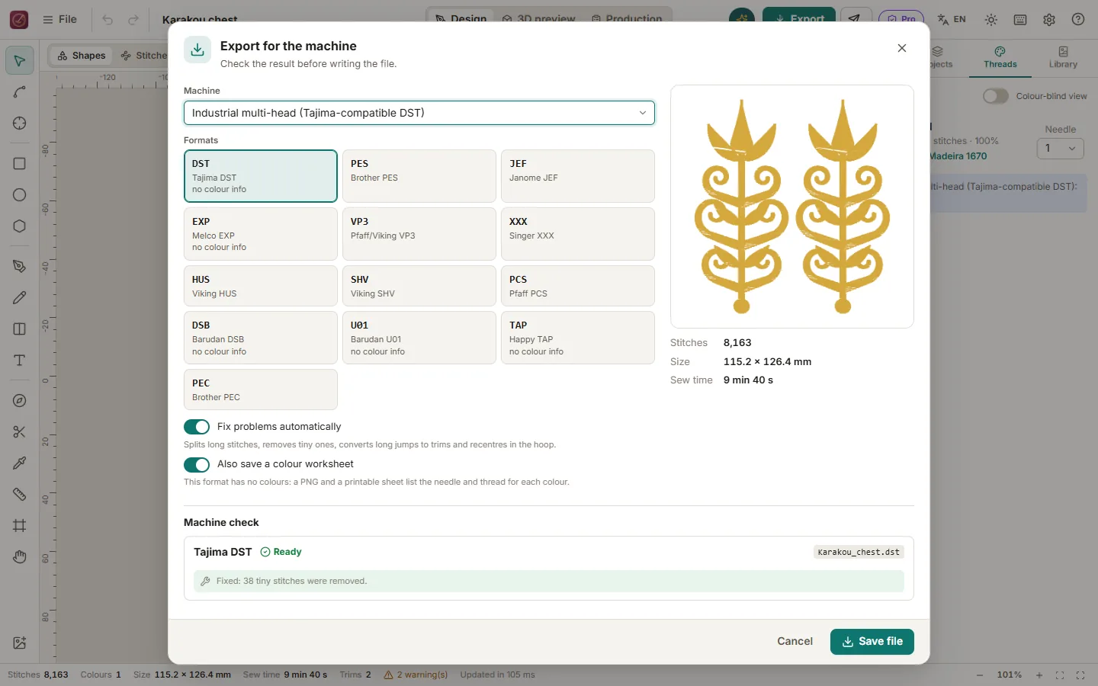Select the arrow selection tool
Viewport: 1098px width, 686px height.
tap(20, 60)
